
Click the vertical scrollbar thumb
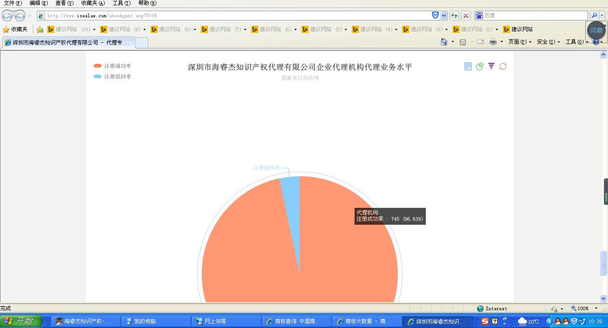pyautogui.click(x=604, y=263)
